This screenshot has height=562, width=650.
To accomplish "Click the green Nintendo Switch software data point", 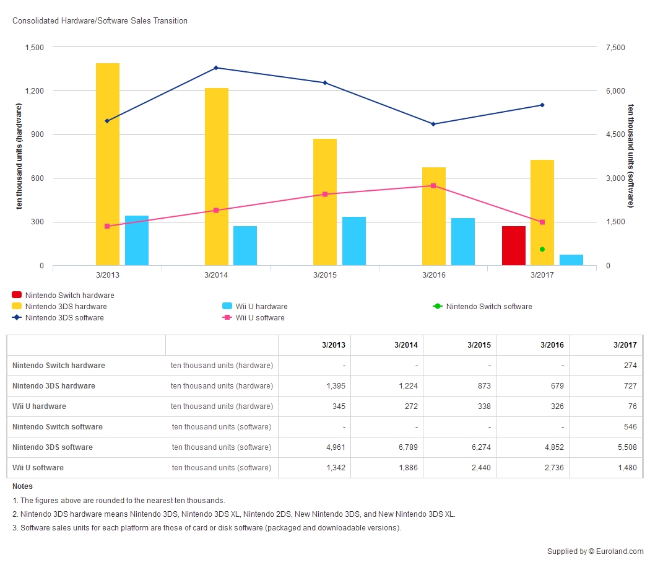I will [542, 250].
